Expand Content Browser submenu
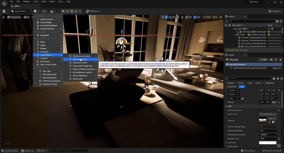 [x=48, y=29]
